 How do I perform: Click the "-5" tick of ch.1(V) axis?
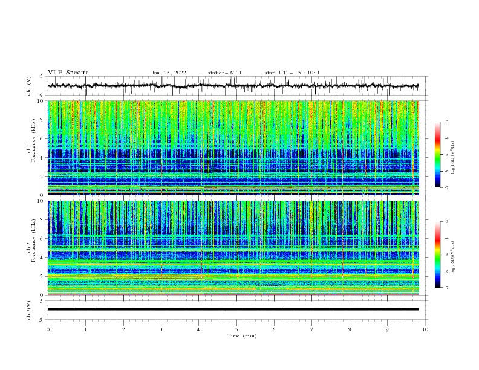coord(41,96)
